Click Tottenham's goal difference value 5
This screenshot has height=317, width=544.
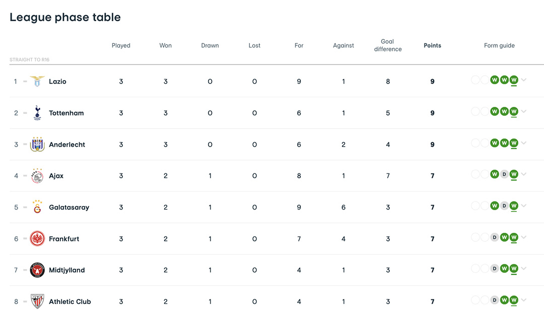coord(388,113)
